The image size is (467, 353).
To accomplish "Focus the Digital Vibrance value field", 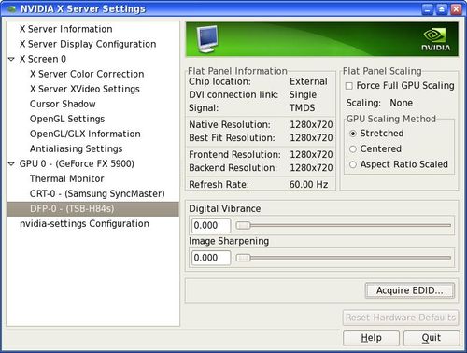I will click(x=211, y=225).
